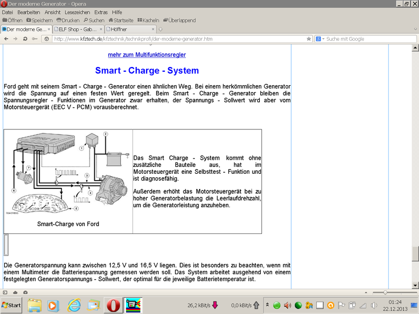
Task: Click the Öffnen toolbar button
Action: [x=13, y=20]
